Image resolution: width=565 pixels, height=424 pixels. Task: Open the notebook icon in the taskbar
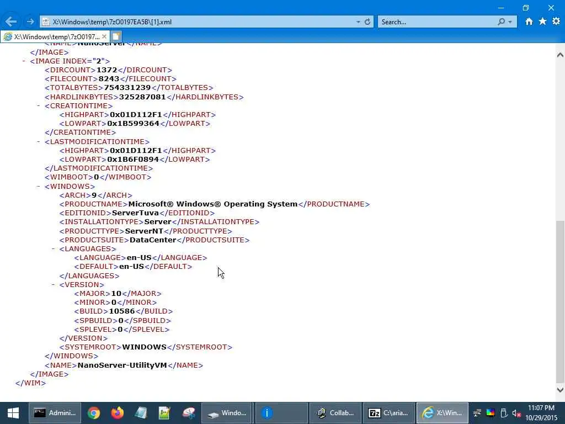[141, 413]
